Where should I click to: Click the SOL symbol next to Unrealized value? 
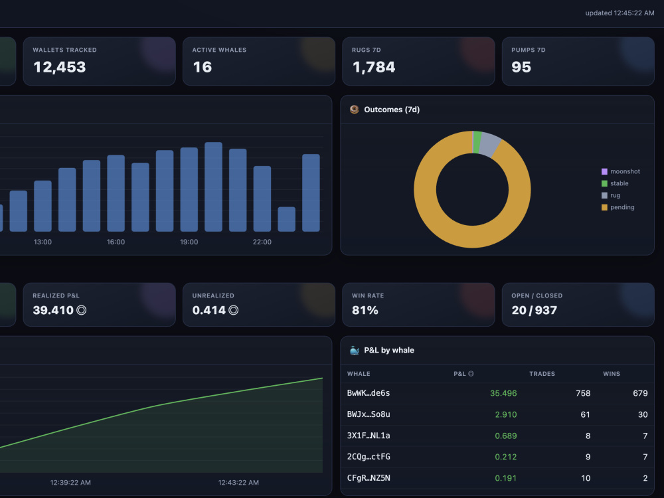pyautogui.click(x=233, y=310)
